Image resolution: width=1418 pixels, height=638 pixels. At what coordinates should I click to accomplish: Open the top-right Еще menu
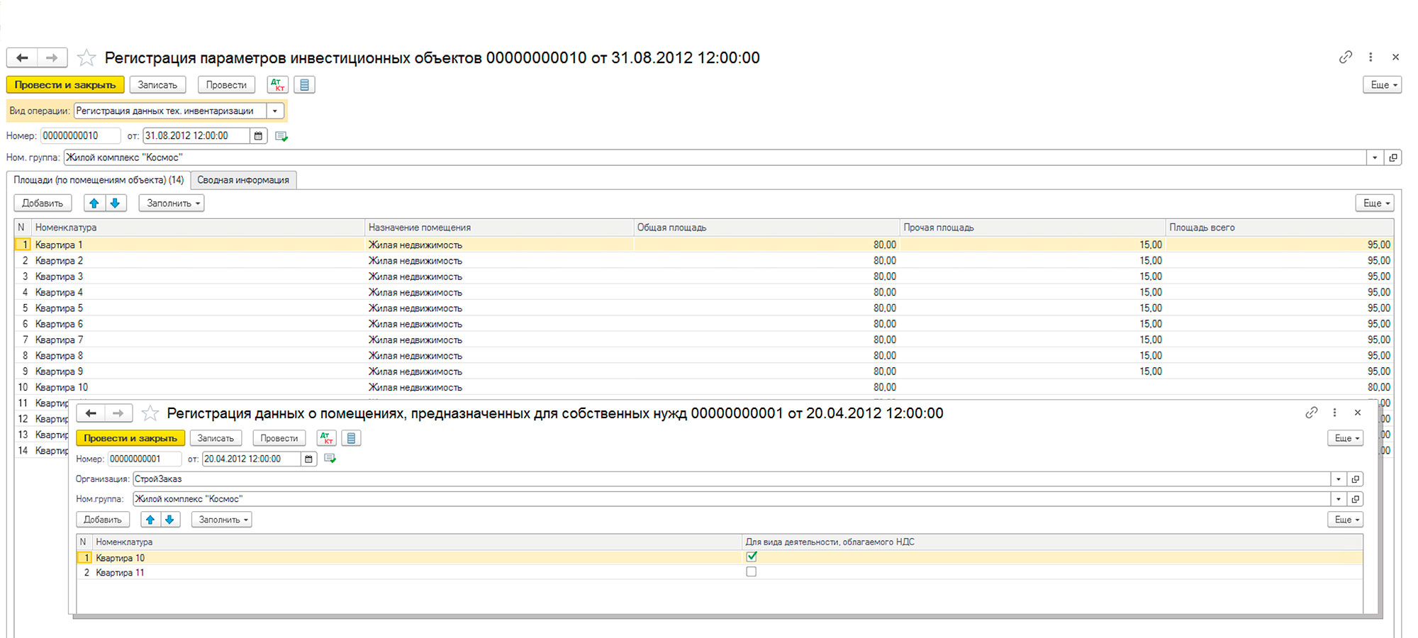pos(1382,85)
